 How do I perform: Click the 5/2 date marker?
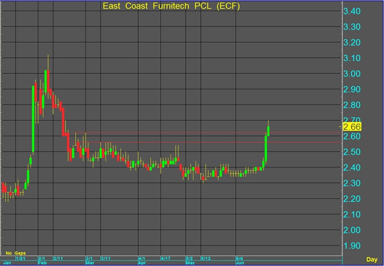point(189,258)
